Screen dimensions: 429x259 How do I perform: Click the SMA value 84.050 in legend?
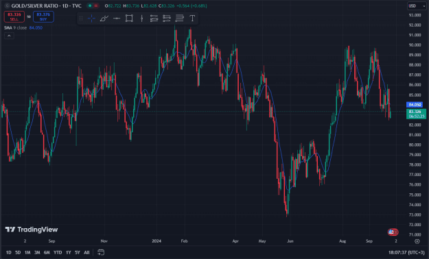point(36,27)
